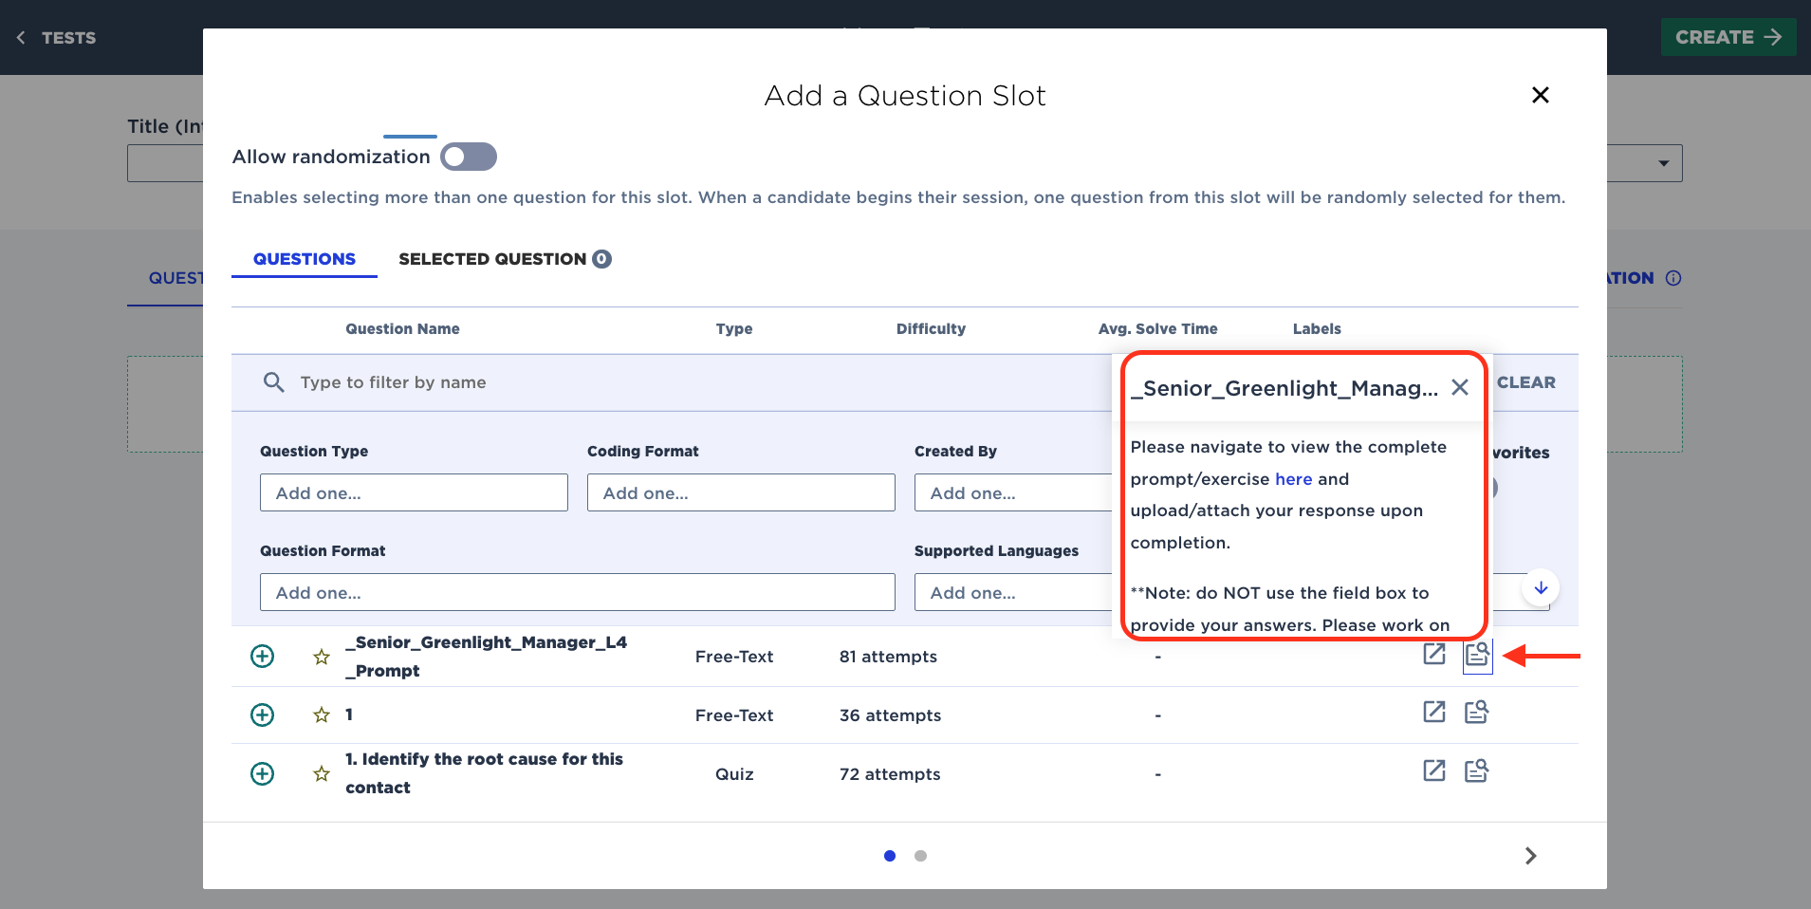1811x909 pixels.
Task: Close the question preview popup
Action: 1460,387
